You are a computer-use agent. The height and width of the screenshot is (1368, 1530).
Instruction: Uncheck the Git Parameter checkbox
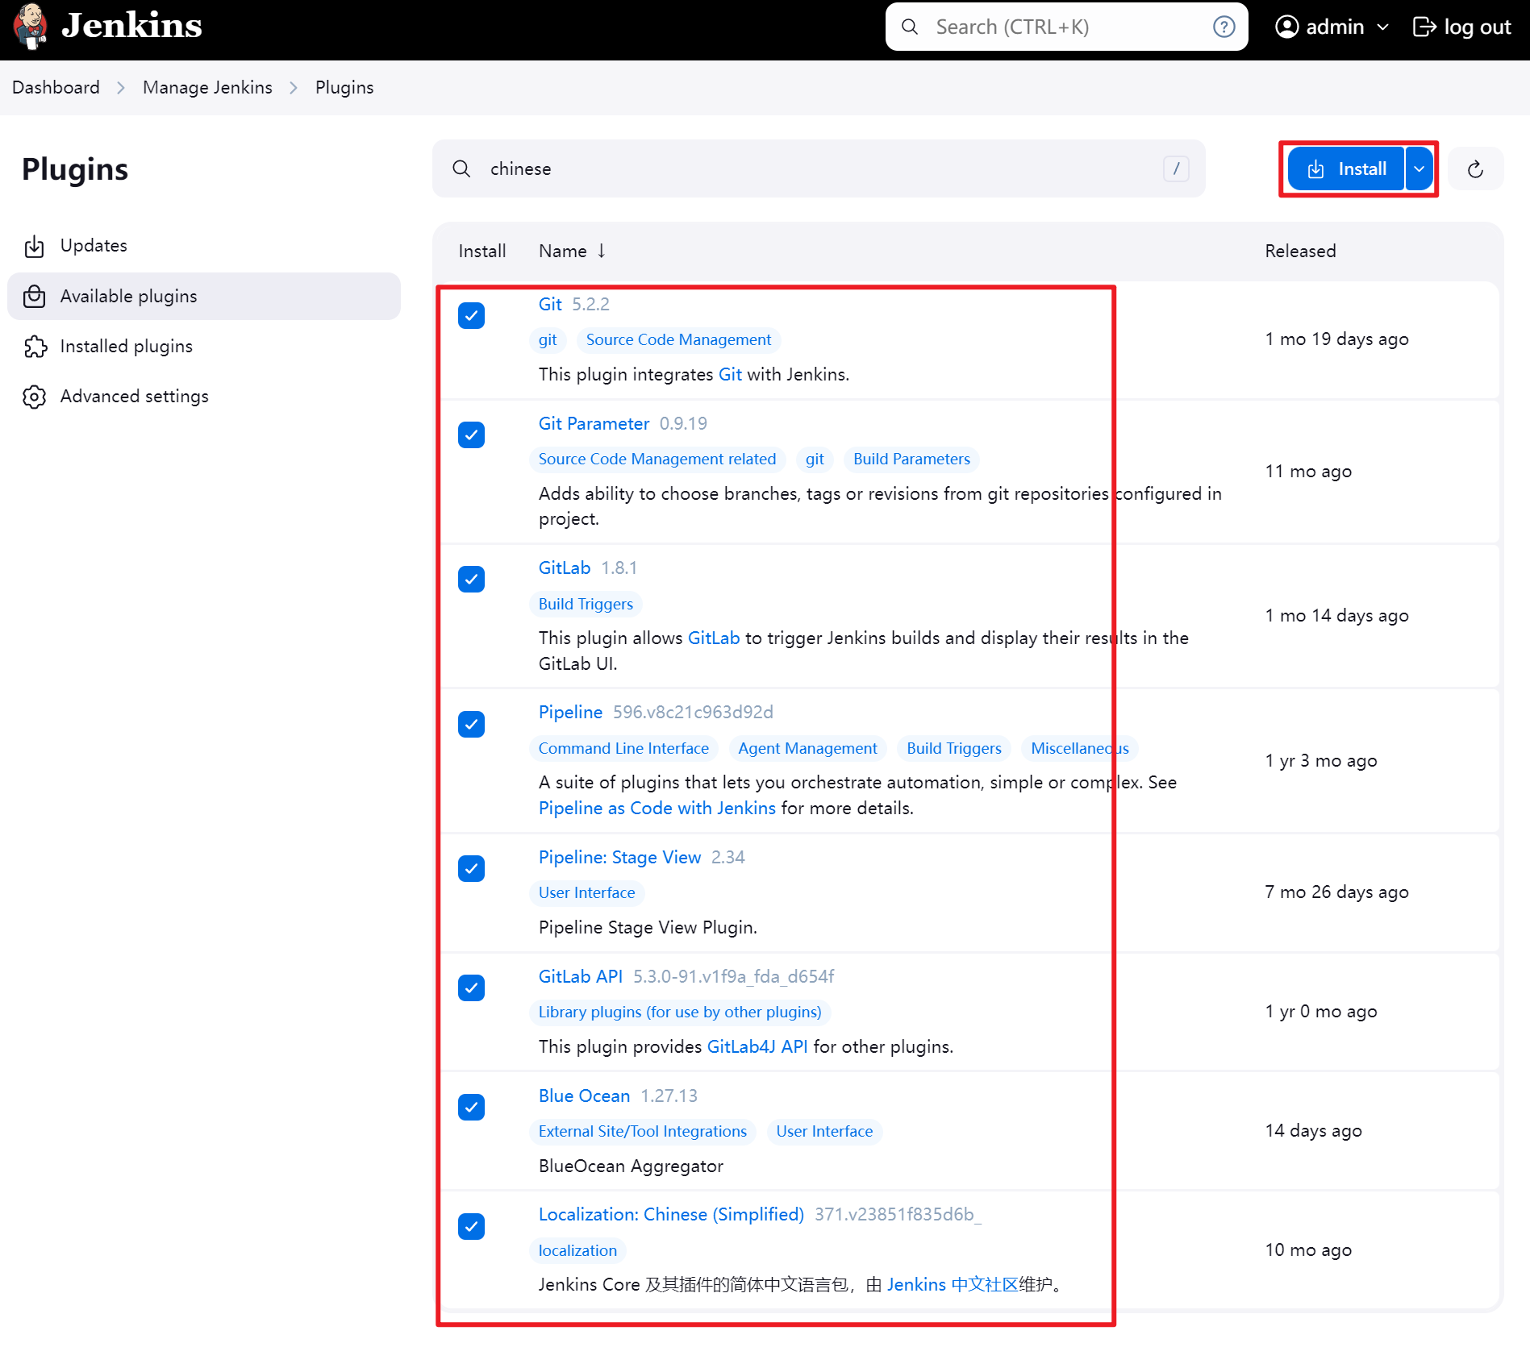coord(471,435)
